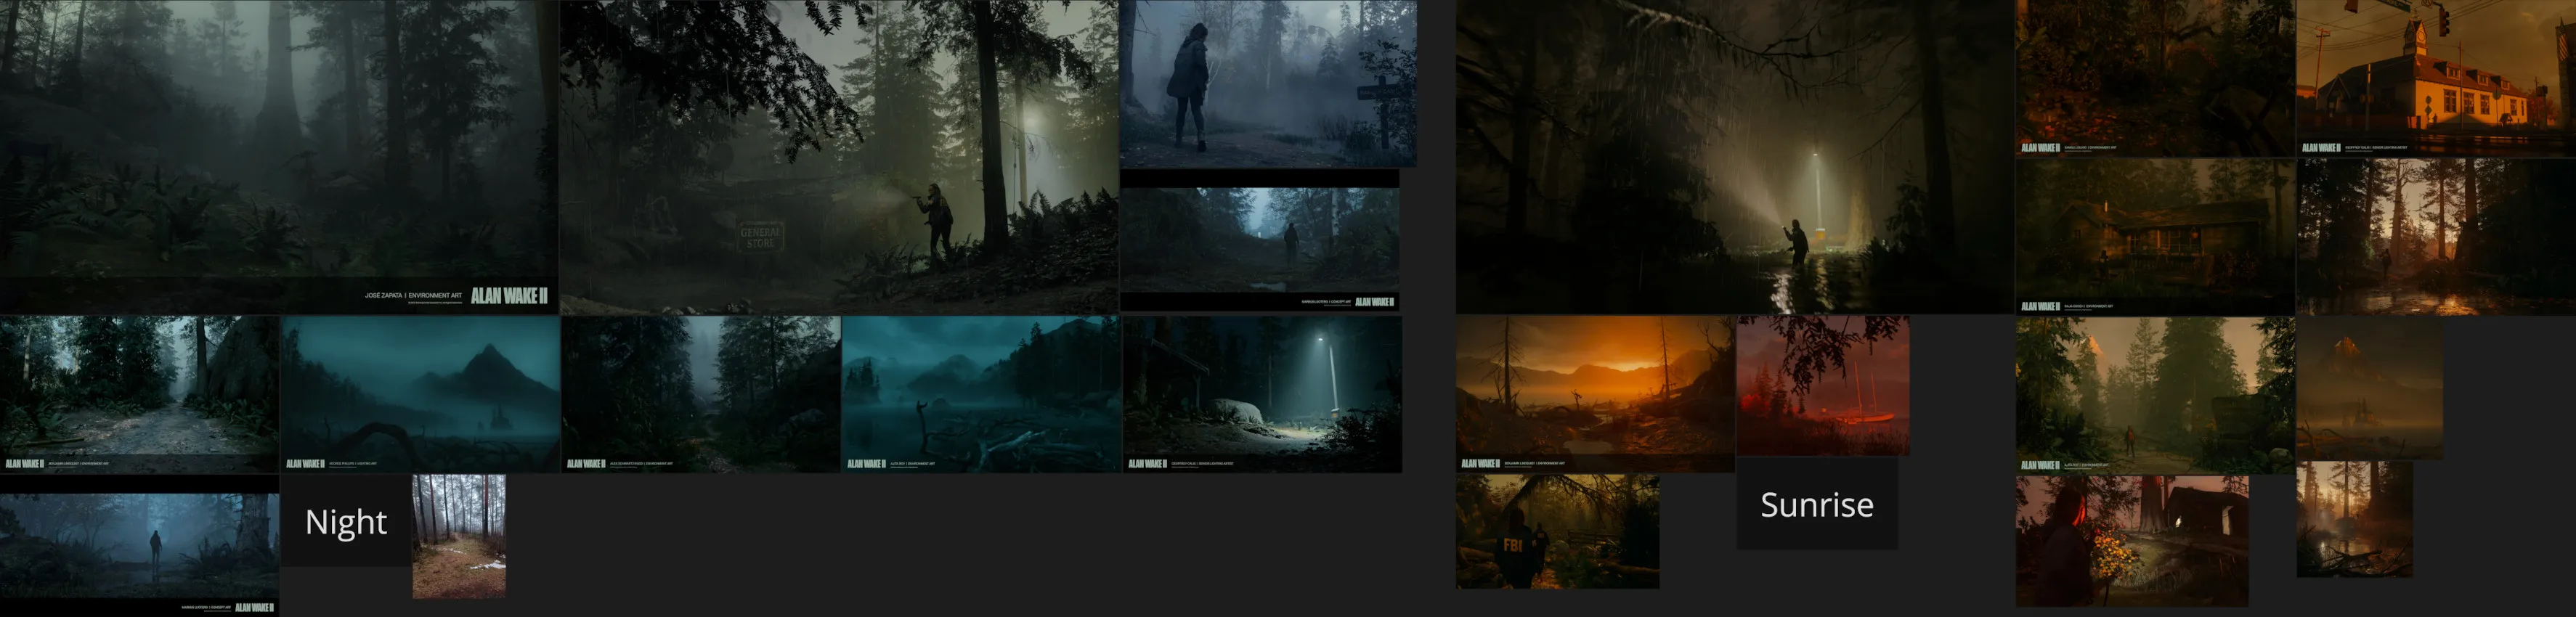Select the Sunrise group label
This screenshot has height=617, width=2576.
(x=1816, y=504)
